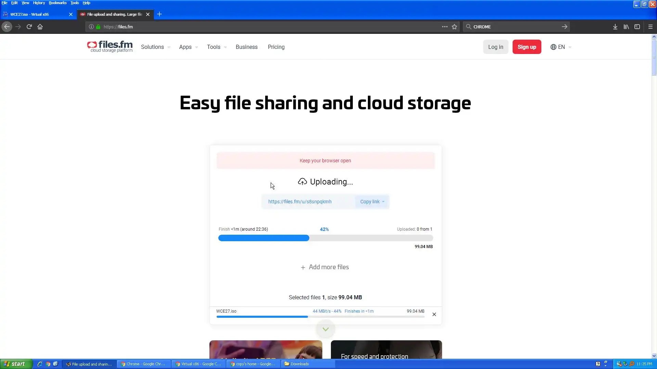The height and width of the screenshot is (369, 657).
Task: Open the EN language selector
Action: [561, 47]
